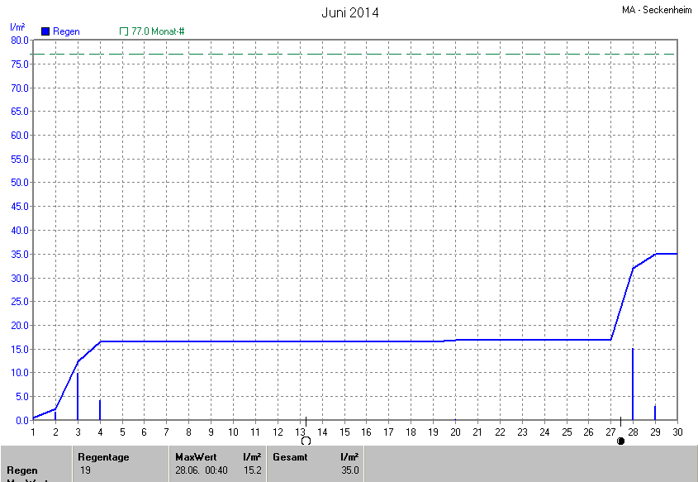This screenshot has height=482, width=698.
Task: Click day 30 on the x-axis
Action: [677, 432]
